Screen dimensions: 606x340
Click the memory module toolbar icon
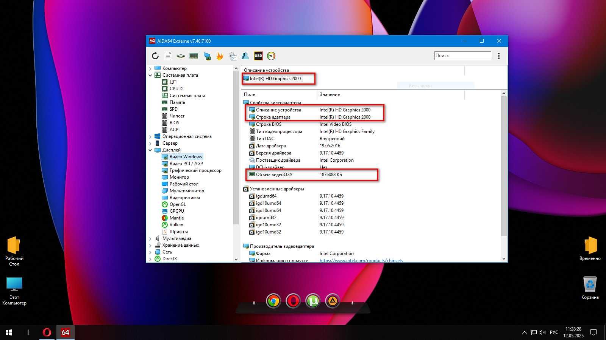pos(194,56)
